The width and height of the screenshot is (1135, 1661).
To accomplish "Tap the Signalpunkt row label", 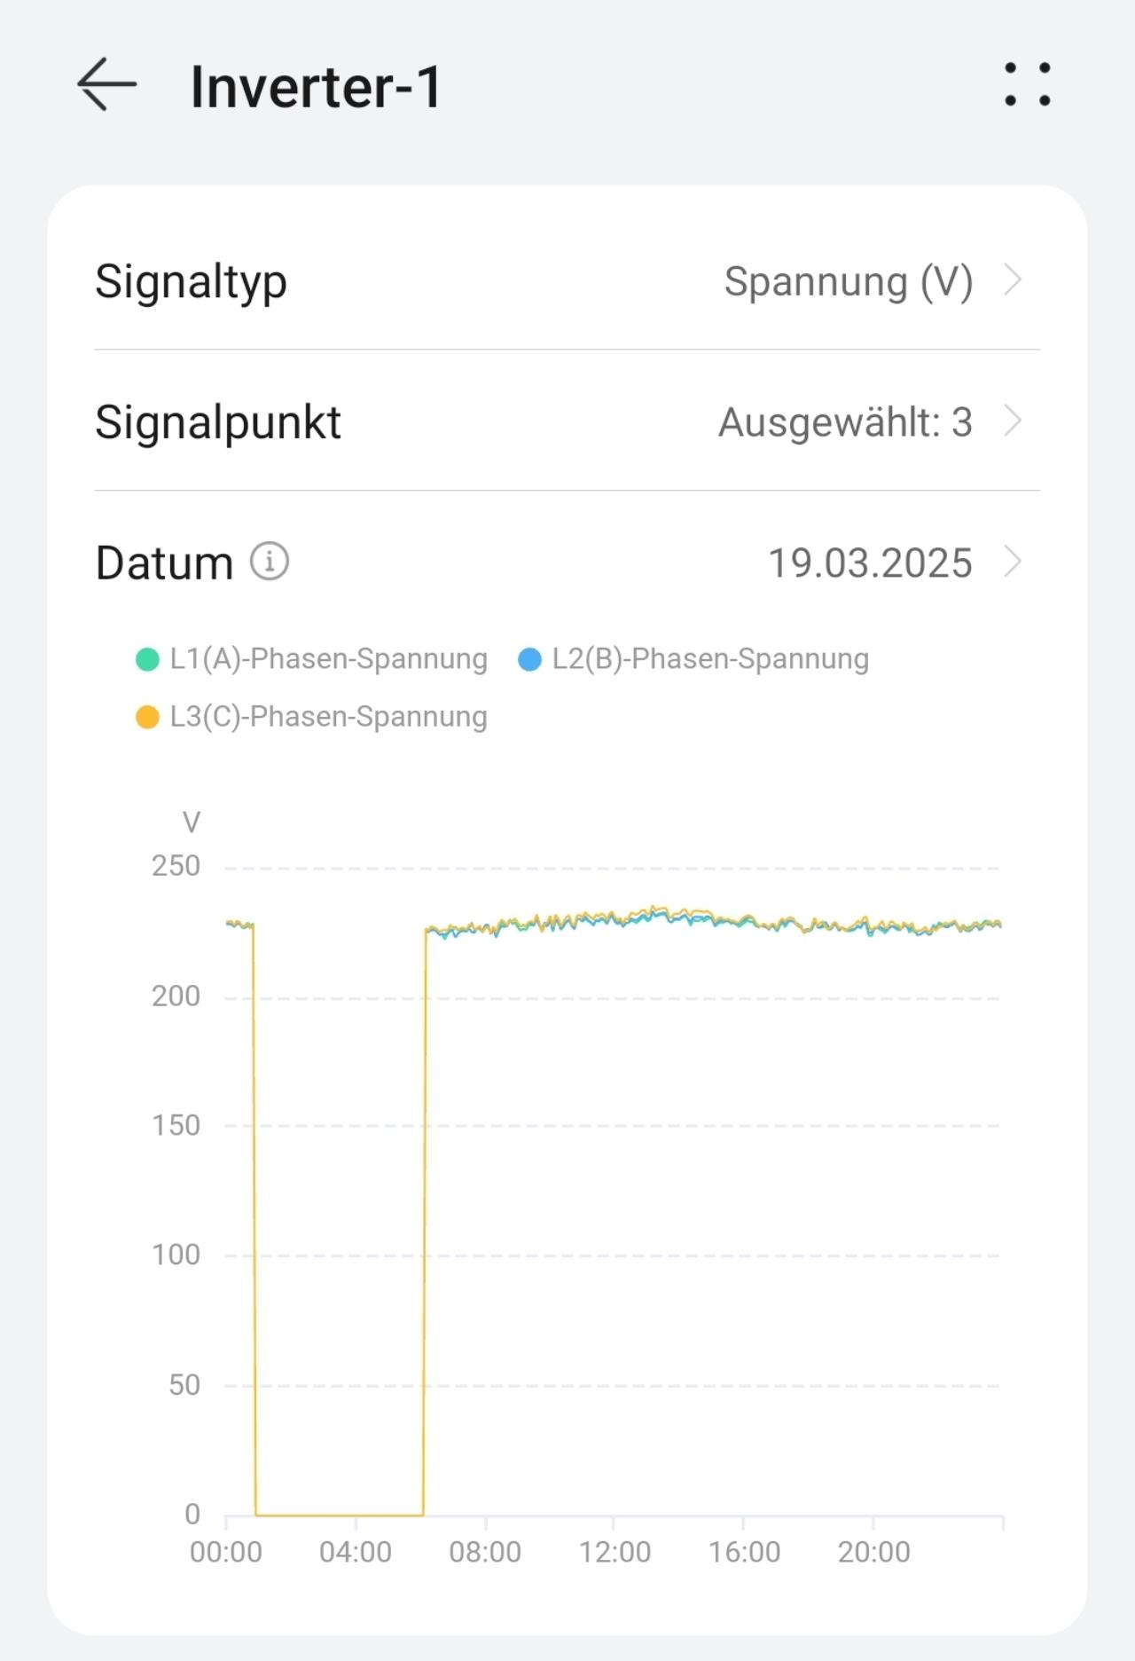I will tap(218, 422).
